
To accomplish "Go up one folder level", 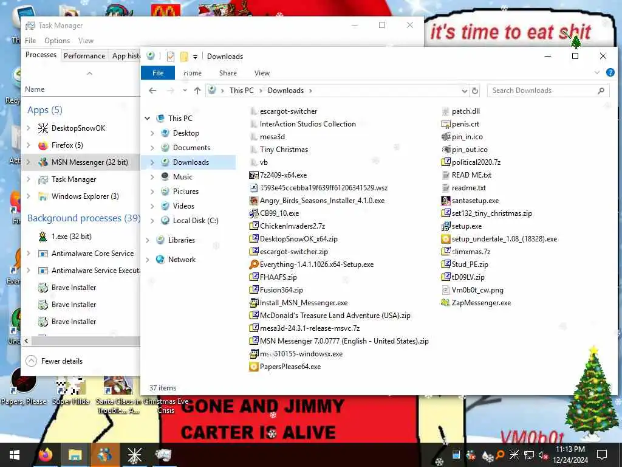I will point(197,91).
